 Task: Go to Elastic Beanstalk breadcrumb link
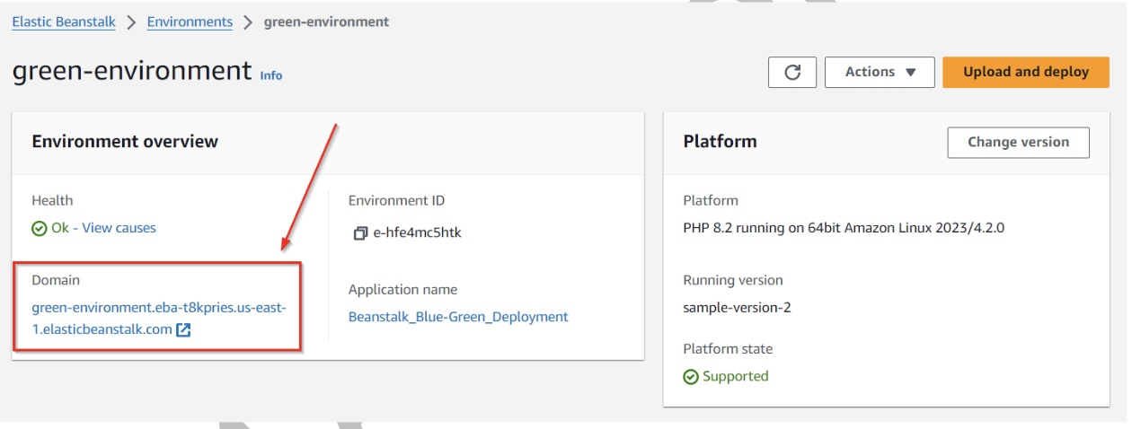pos(64,22)
